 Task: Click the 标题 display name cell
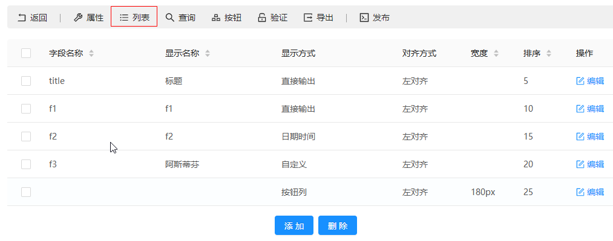pyautogui.click(x=174, y=81)
